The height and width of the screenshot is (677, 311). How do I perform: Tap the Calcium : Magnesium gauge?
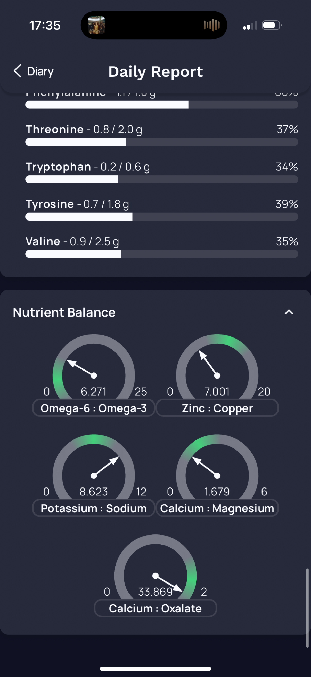217,467
